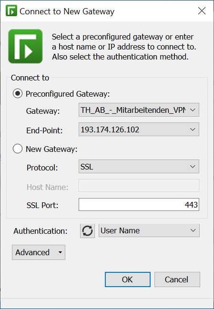This screenshot has height=309, width=214.
Task: Select the Preconfigured Gateway radio button
Action: tap(18, 94)
